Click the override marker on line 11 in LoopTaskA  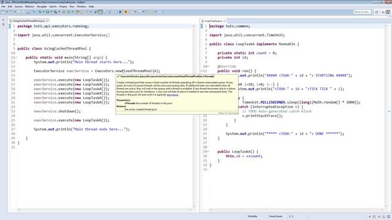pos(202,71)
